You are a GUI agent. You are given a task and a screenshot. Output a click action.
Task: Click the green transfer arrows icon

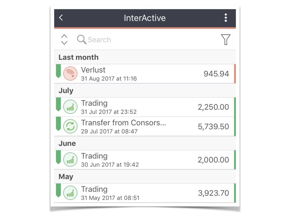coord(70,126)
